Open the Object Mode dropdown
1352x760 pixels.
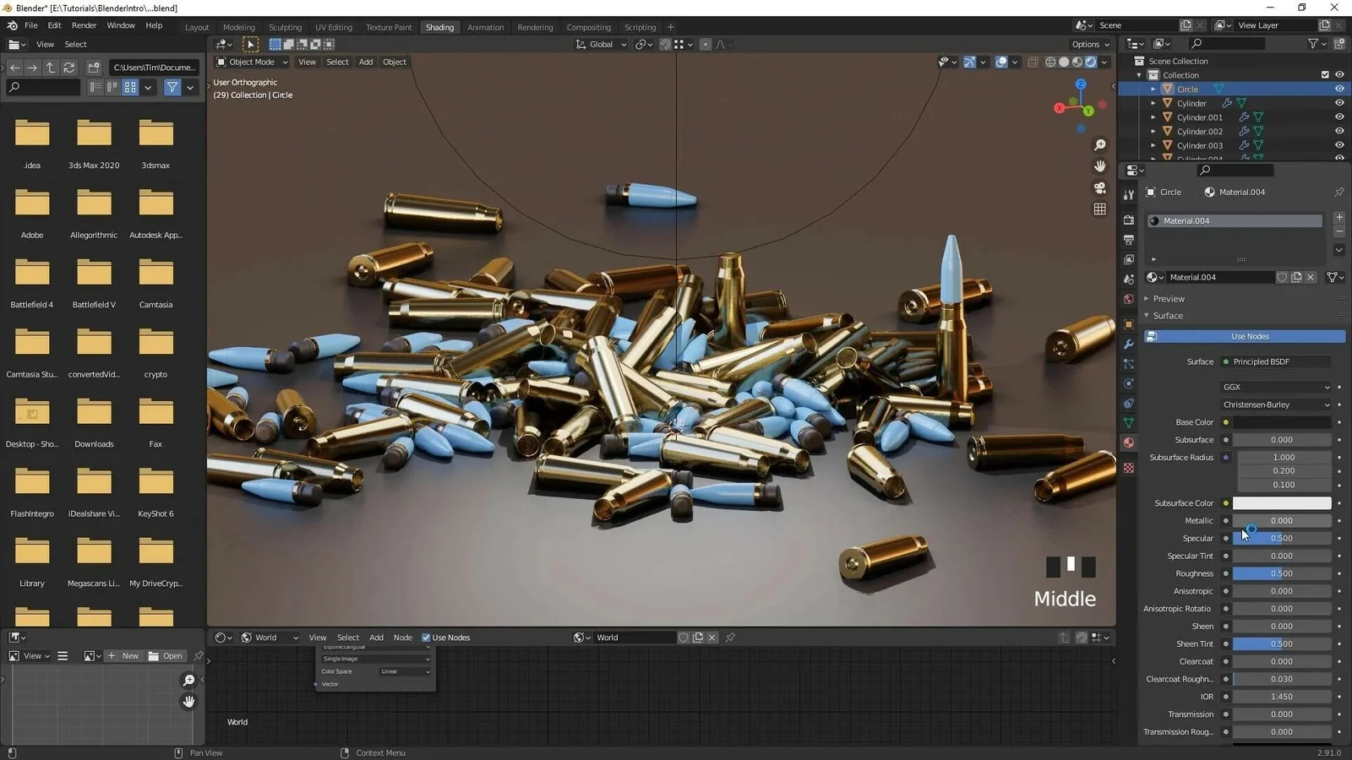pos(250,62)
